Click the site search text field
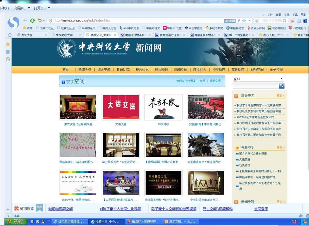Viewport: 309px width, 226px height. (256, 86)
